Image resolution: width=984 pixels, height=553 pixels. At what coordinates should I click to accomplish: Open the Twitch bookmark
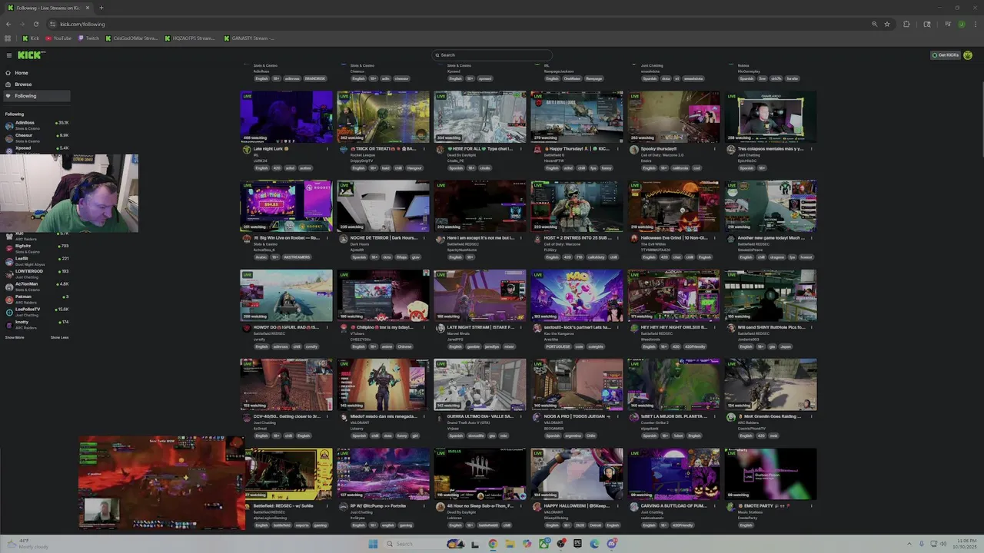click(x=88, y=38)
